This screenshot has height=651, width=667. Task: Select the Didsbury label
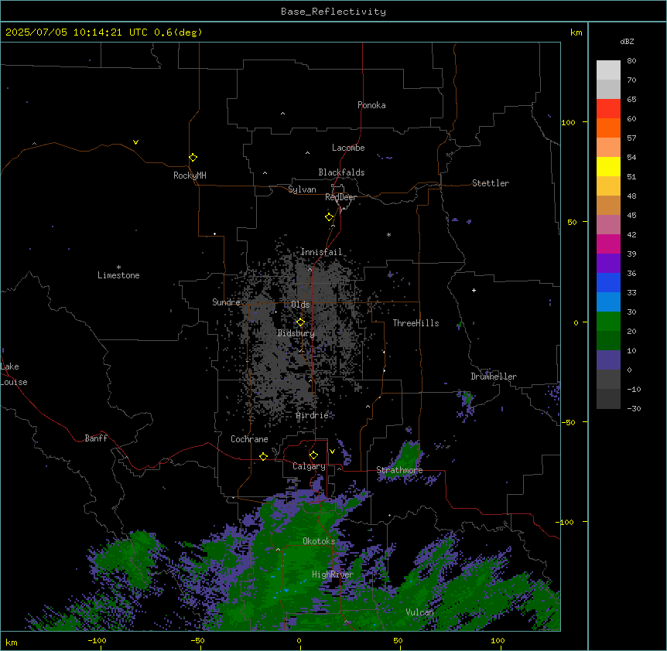[x=296, y=333]
